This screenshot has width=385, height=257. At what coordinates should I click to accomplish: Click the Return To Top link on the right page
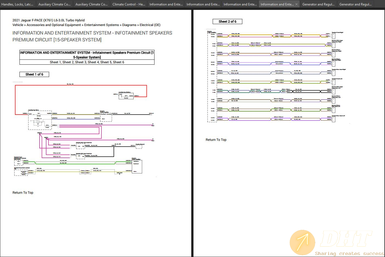click(x=216, y=140)
